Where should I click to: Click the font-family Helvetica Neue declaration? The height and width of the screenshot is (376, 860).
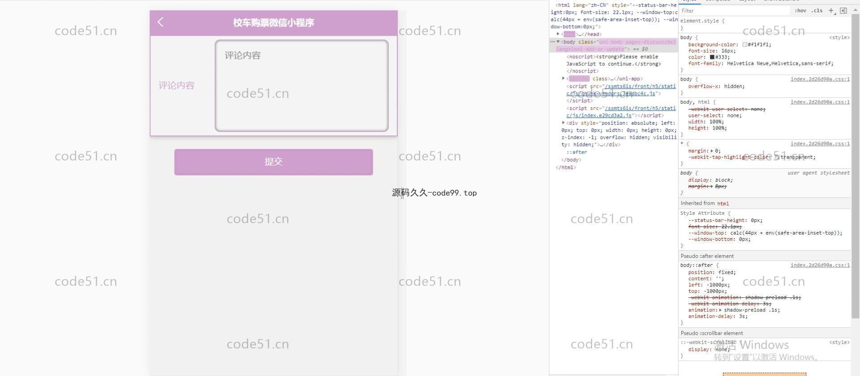(761, 64)
